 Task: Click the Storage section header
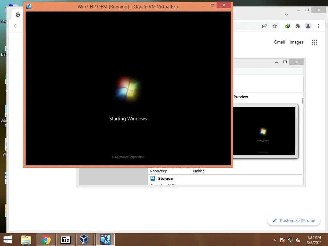pyautogui.click(x=165, y=178)
